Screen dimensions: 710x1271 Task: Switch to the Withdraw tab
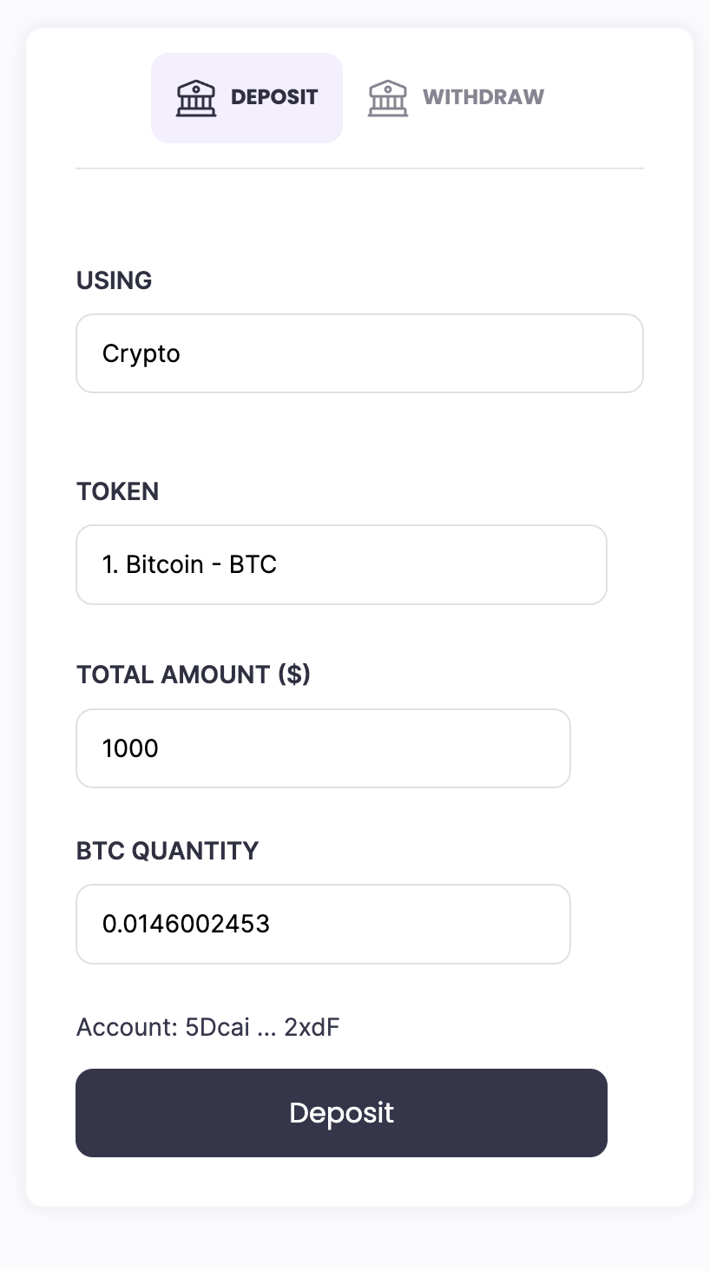483,97
